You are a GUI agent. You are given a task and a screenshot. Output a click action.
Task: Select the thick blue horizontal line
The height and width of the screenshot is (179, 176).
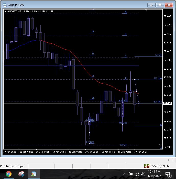pos(71,66)
